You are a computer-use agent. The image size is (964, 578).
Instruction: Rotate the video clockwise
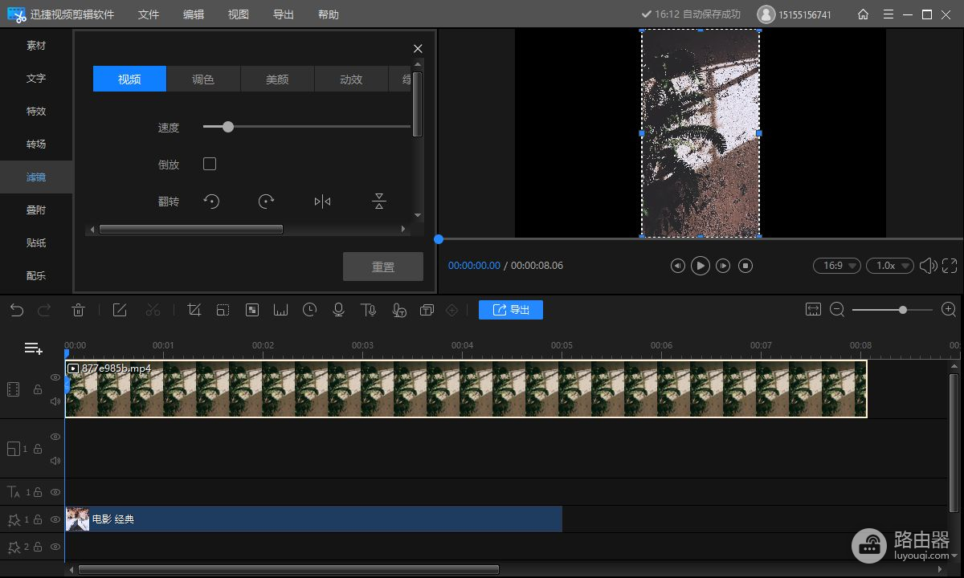pyautogui.click(x=267, y=201)
